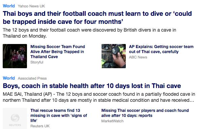Open the MAE SAI article summary
This screenshot has width=199, height=129.
click(99, 97)
